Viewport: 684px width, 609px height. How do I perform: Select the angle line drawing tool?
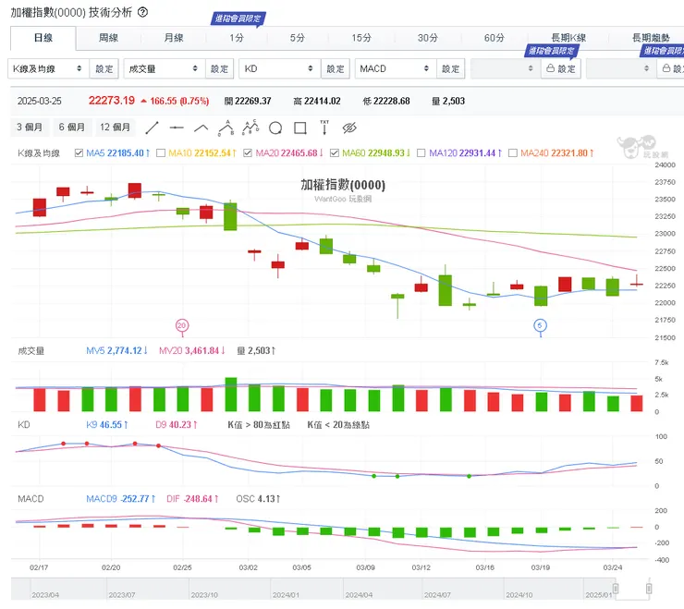coord(202,128)
